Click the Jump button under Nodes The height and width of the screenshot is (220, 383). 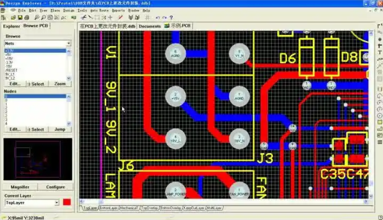(x=60, y=129)
